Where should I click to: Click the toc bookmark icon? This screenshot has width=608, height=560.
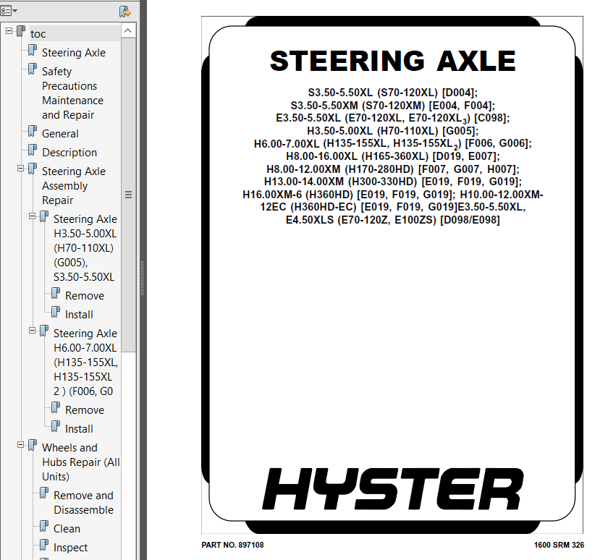(21, 31)
